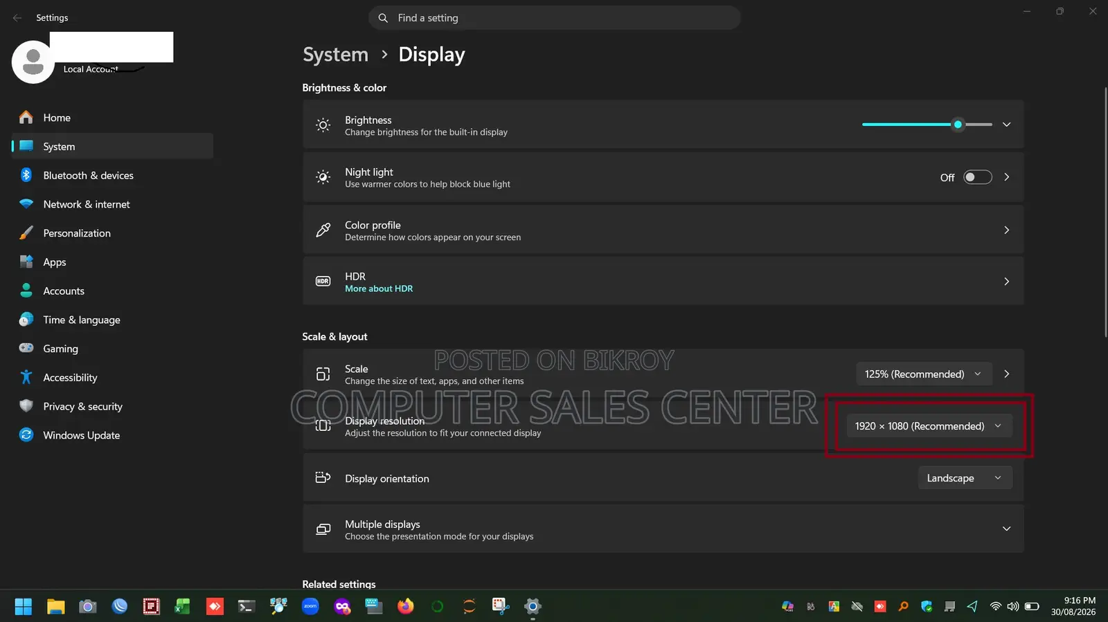Image resolution: width=1108 pixels, height=622 pixels.
Task: Open the HDR settings chevron
Action: (x=1006, y=282)
